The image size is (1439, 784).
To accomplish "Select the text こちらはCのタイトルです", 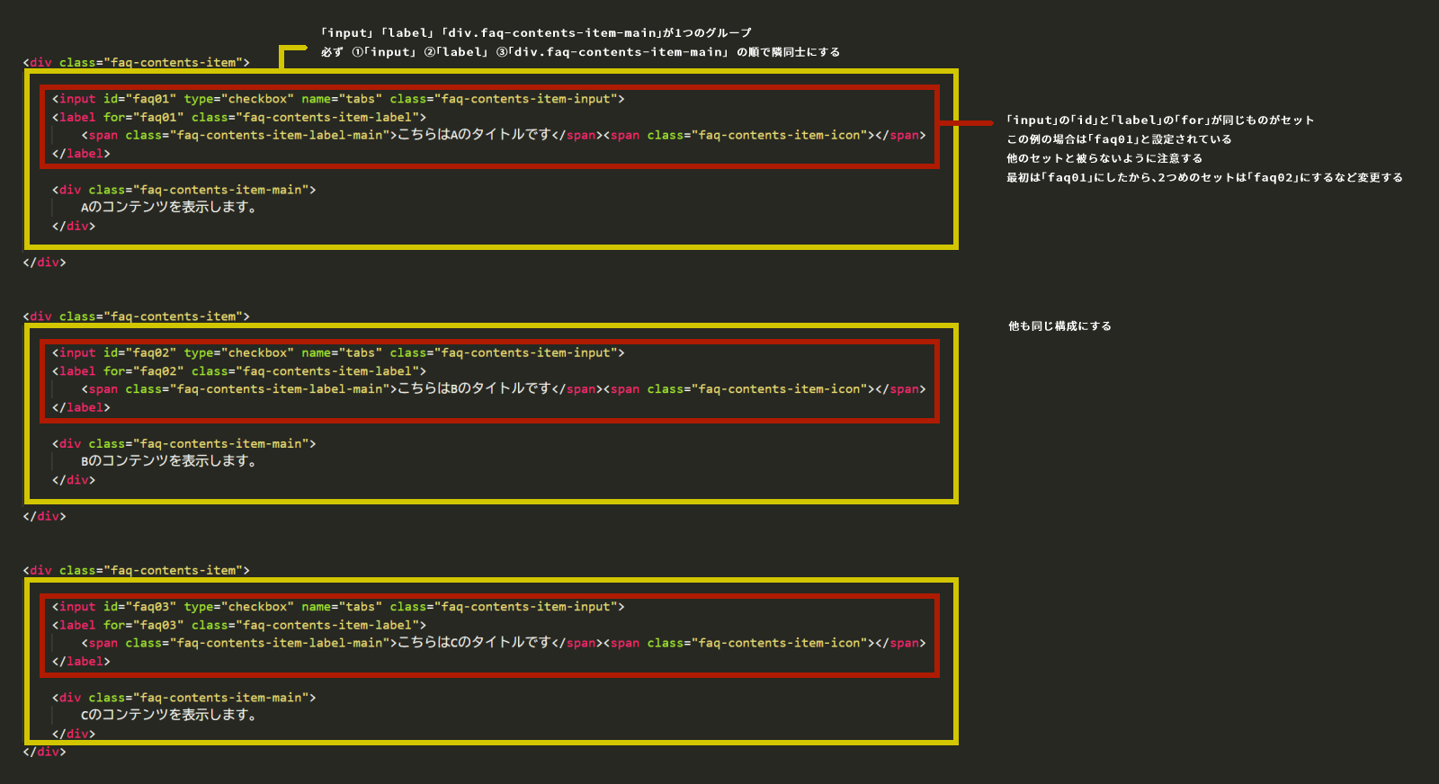I will tap(475, 642).
